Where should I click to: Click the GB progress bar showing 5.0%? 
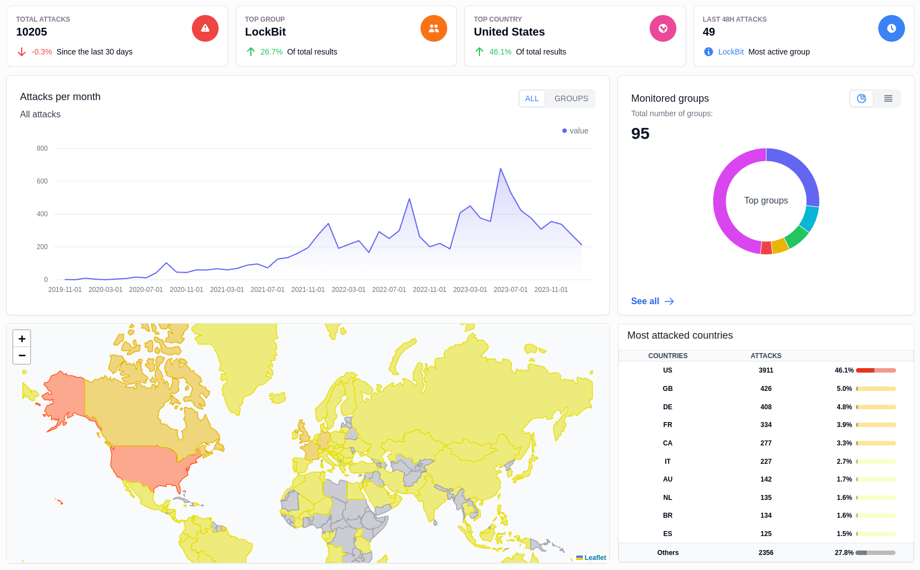876,389
